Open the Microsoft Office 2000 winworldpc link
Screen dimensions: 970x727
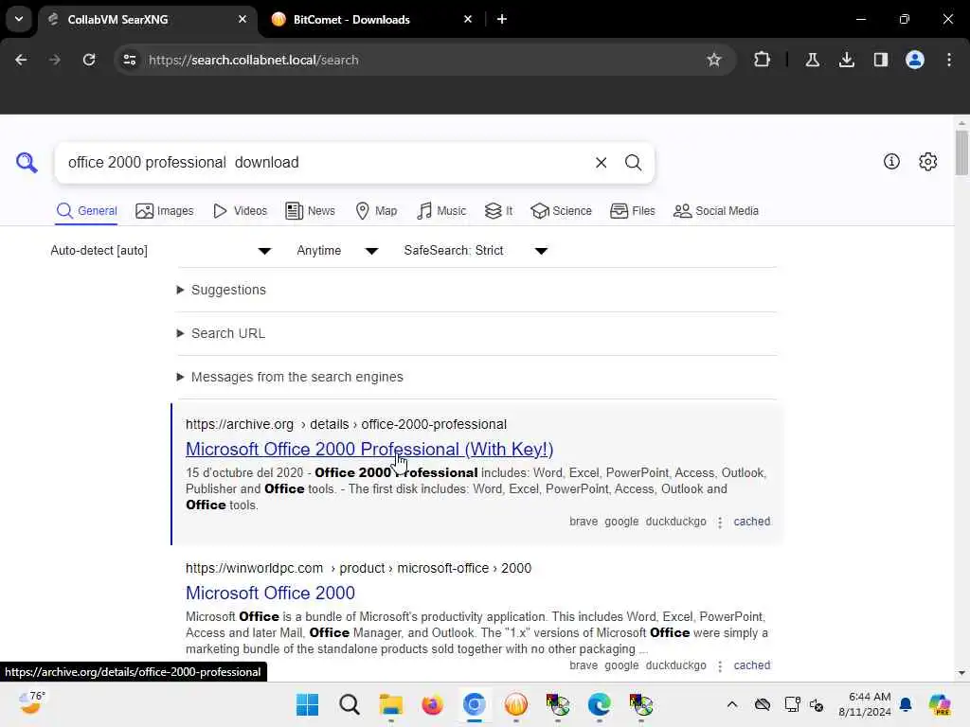click(270, 593)
